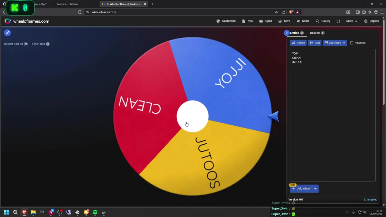Collapse the entries side panel arrow

click(x=286, y=33)
